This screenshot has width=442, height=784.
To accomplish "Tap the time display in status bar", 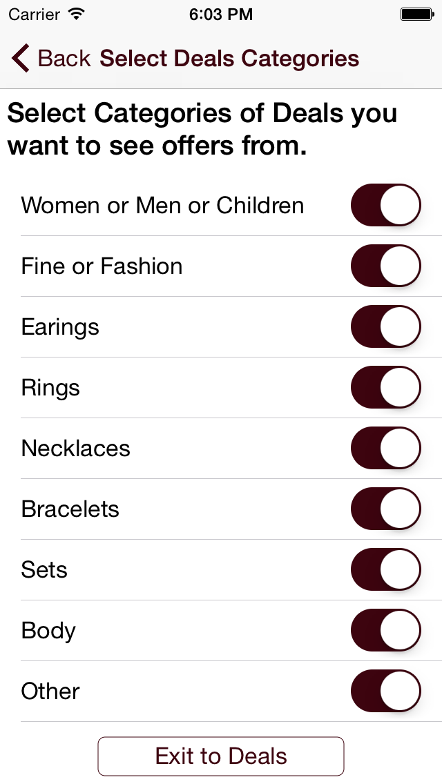I will (221, 14).
